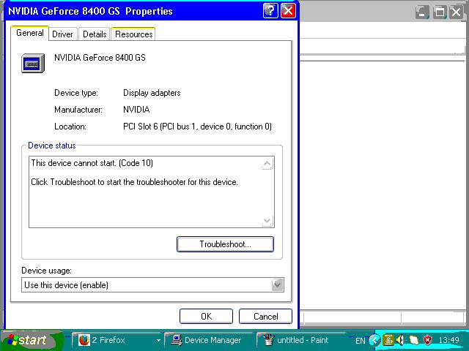Close the background window
This screenshot has height=351, width=469.
(457, 12)
